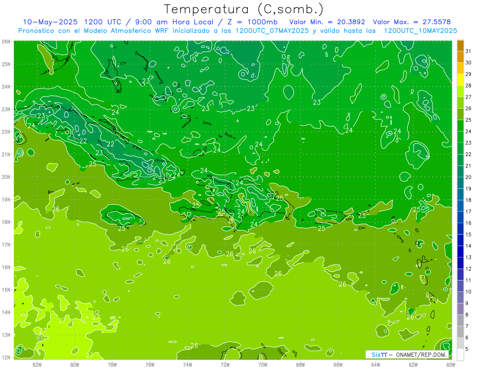Click the '68W' longitude axis label
479x370 pixels.
point(300,364)
